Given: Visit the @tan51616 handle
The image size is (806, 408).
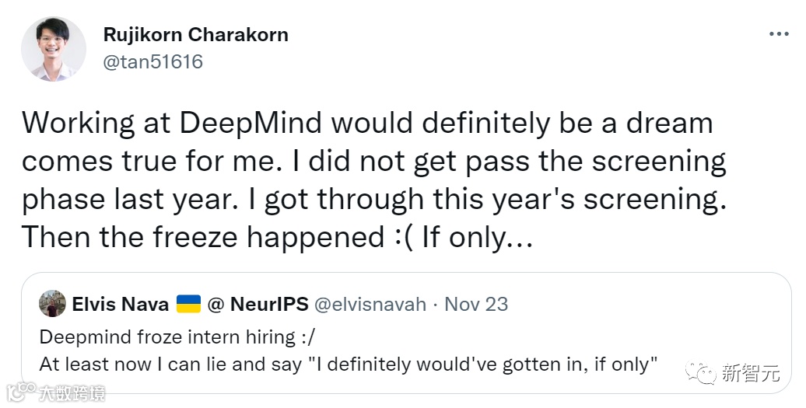Looking at the screenshot, I should [152, 61].
